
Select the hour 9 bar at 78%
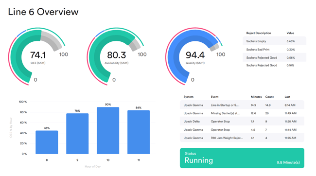(77, 134)
